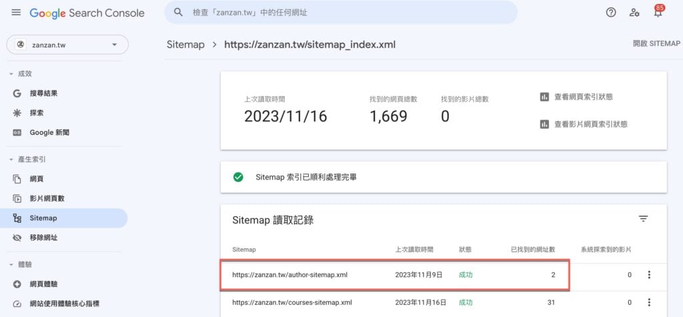Click the green success checkmark icon
683x317 pixels.
pos(238,177)
